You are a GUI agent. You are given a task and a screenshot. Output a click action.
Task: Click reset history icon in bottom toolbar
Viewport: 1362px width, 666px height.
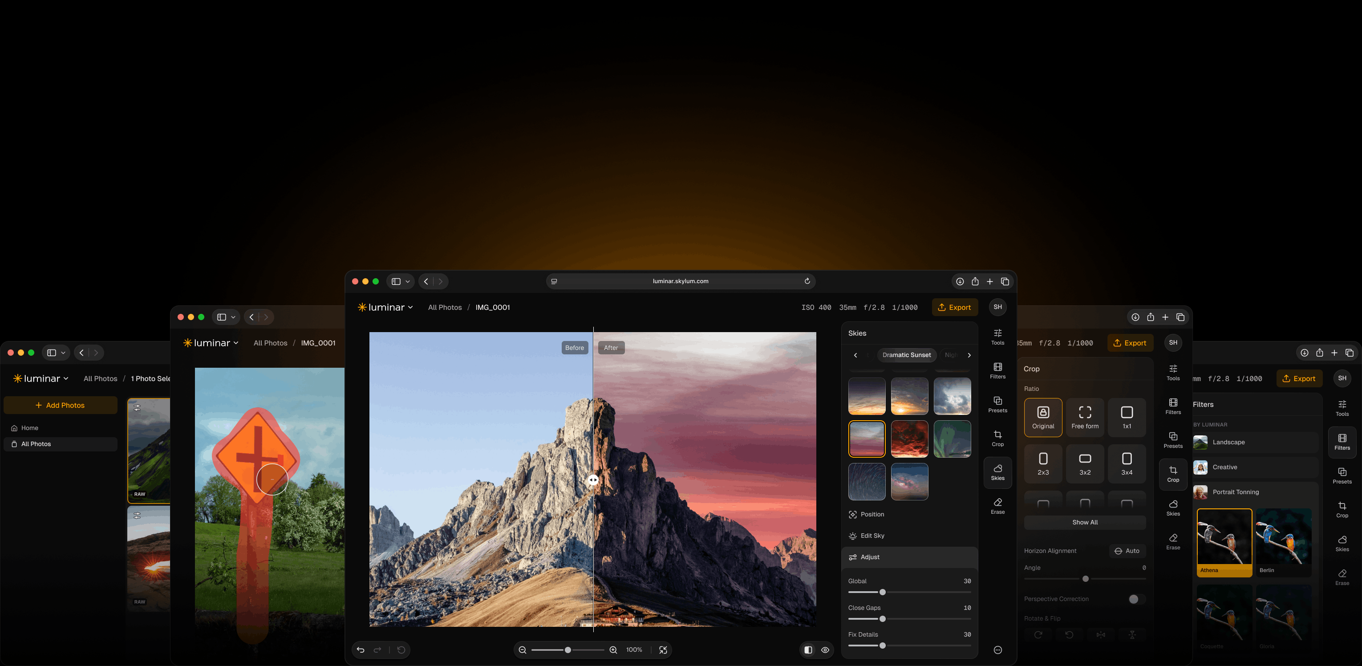[x=401, y=650]
